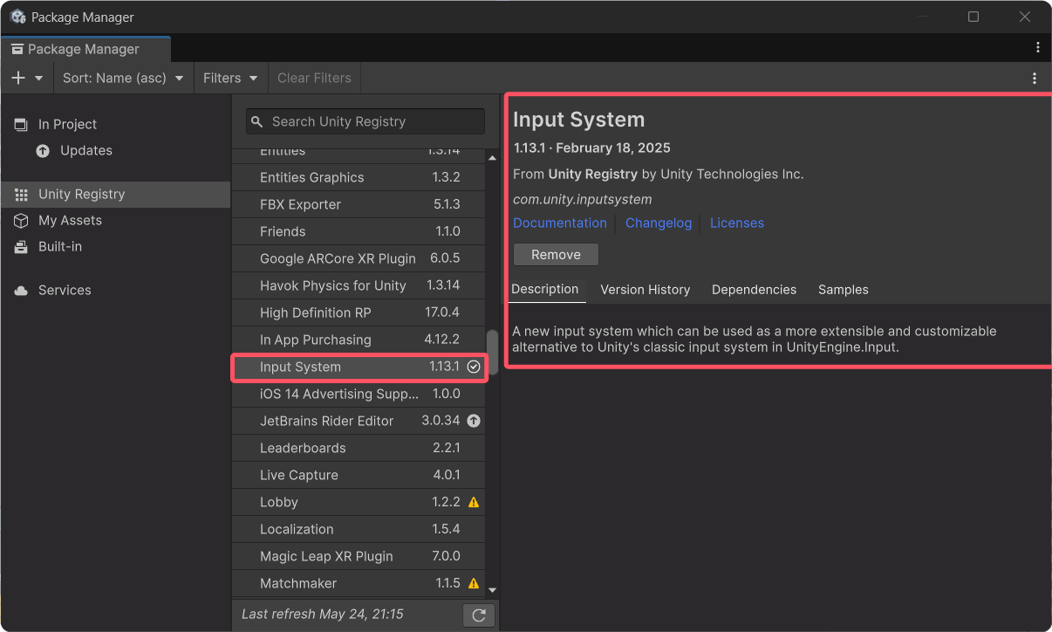Click the Matchmaker warning icon
This screenshot has width=1052, height=632.
click(474, 583)
